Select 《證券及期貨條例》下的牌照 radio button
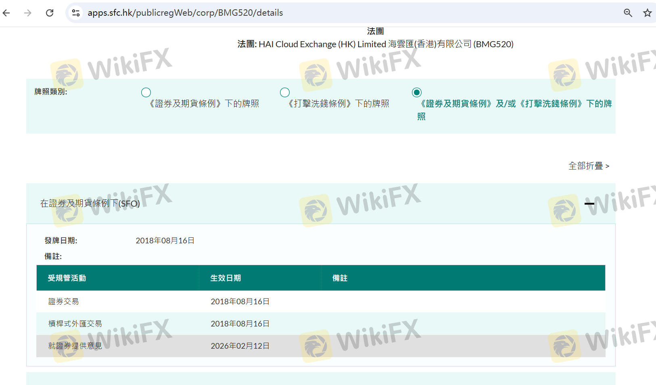This screenshot has width=656, height=385. [146, 92]
